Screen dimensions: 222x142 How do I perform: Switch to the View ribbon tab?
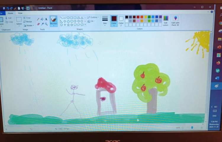20,13
